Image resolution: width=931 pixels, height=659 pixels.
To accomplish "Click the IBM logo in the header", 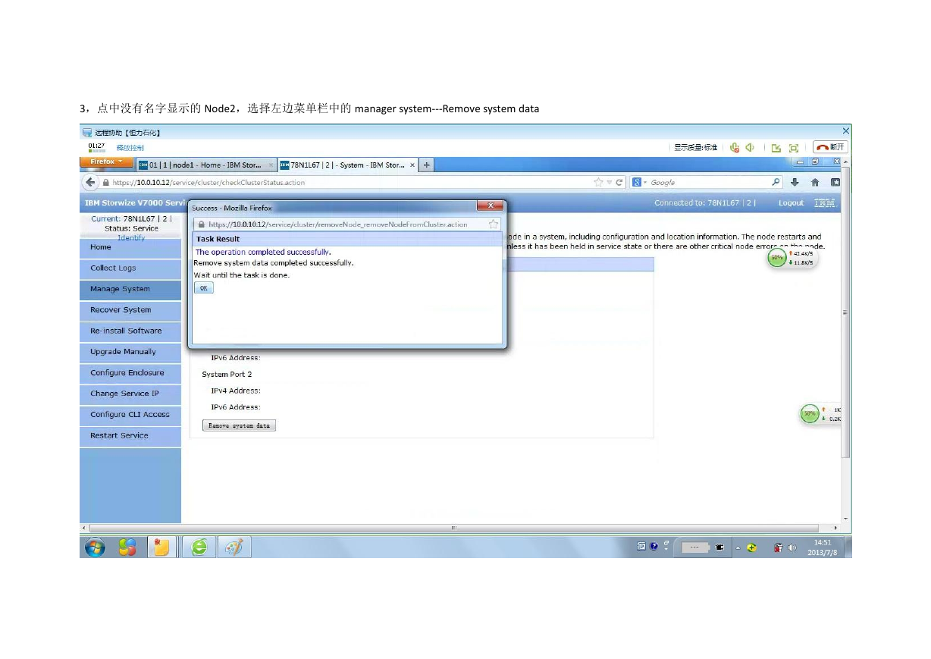I will (x=825, y=203).
